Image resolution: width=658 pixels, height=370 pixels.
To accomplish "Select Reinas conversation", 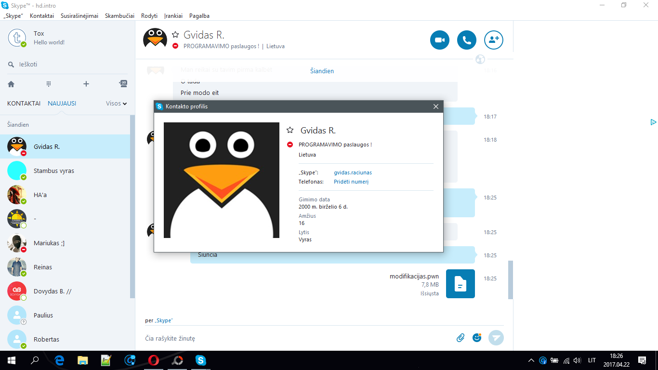I will (65, 267).
